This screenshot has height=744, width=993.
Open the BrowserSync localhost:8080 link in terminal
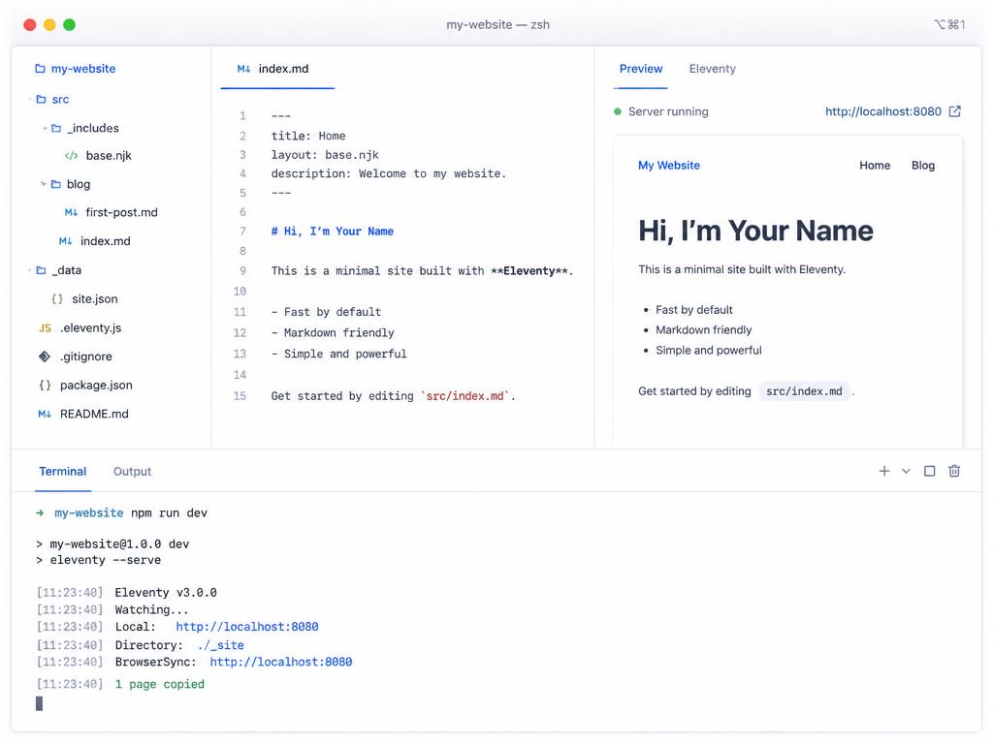coord(280,662)
